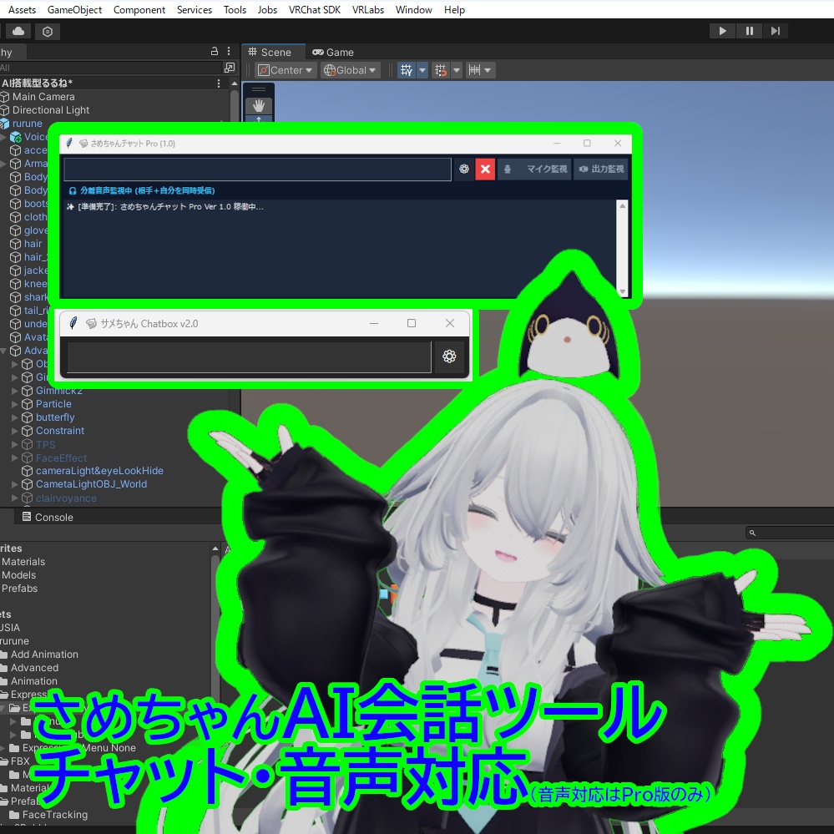
Task: Select the Models folder in Project panel
Action: tap(18, 575)
